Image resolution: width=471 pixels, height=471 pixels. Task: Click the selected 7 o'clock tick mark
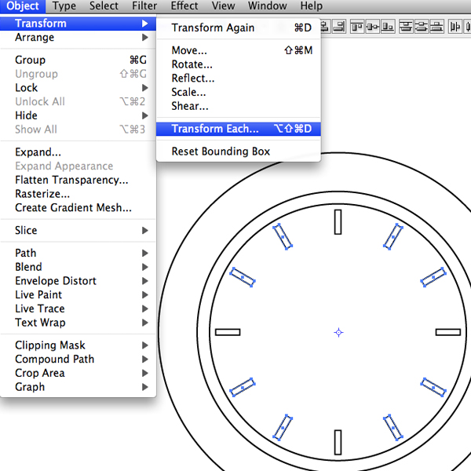[283, 428]
